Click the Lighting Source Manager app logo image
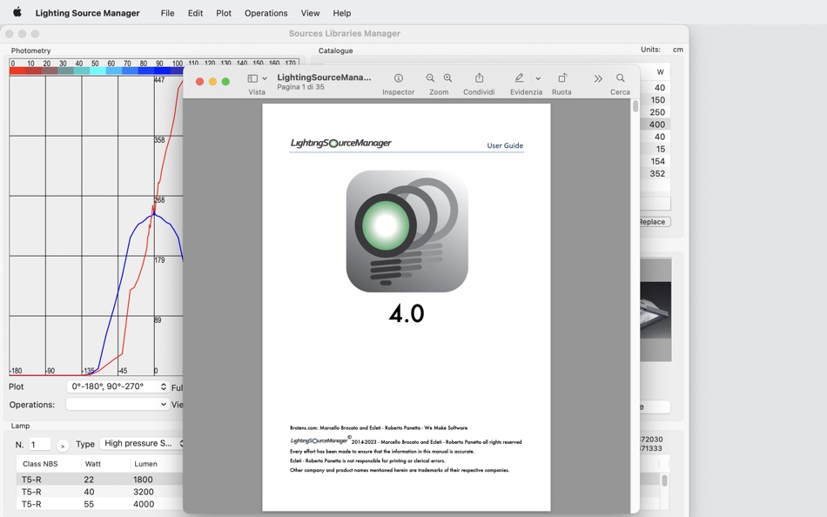The image size is (827, 517). click(x=407, y=231)
